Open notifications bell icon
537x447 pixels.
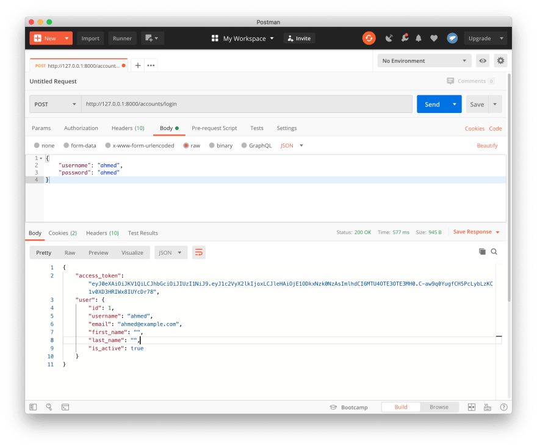pyautogui.click(x=419, y=38)
